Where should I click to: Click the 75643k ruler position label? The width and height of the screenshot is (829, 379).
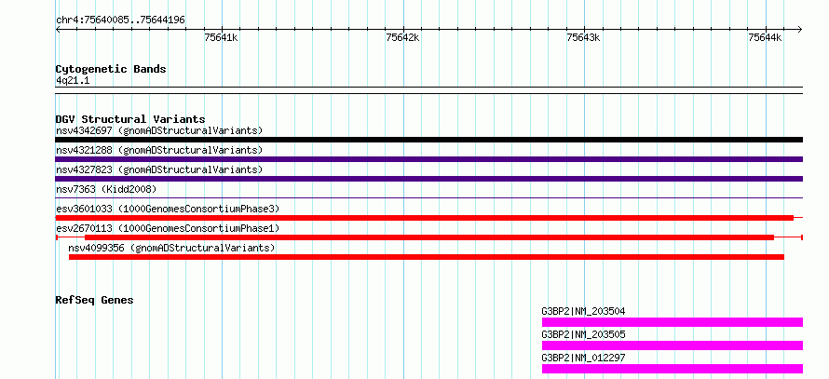pyautogui.click(x=584, y=37)
